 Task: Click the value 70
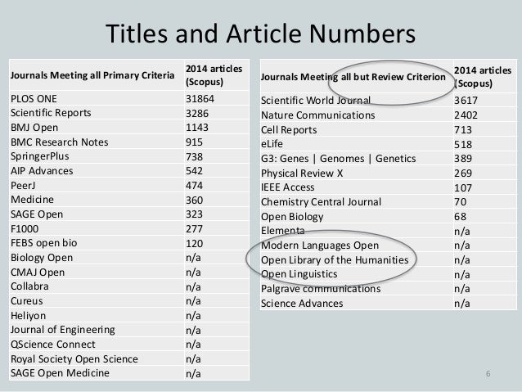(x=460, y=202)
